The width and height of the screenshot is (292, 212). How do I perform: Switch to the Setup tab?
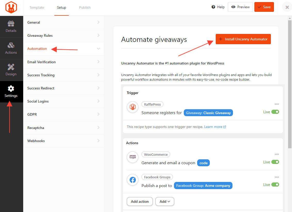(61, 7)
